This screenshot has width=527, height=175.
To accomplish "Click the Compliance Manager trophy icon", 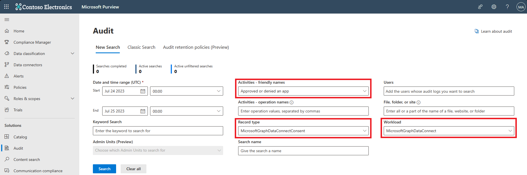I will [x=7, y=42].
